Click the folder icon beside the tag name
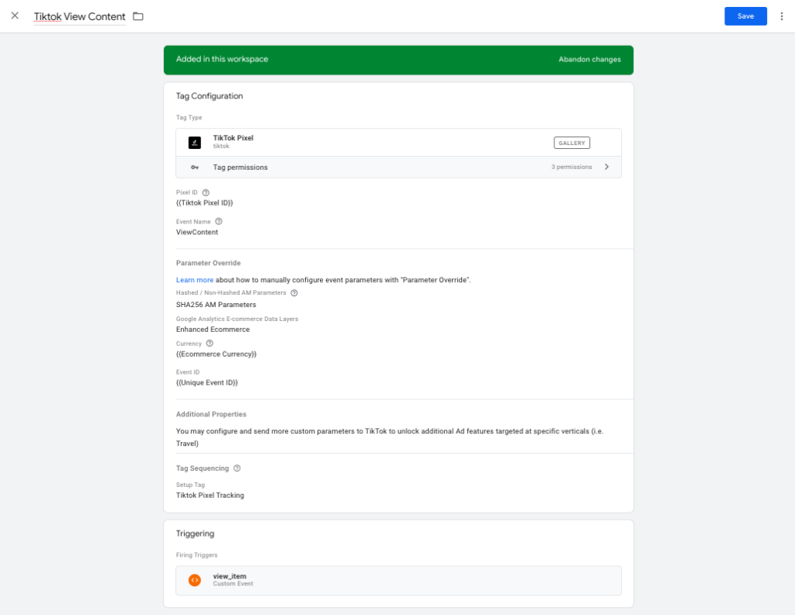Image resolution: width=795 pixels, height=615 pixels. point(138,16)
